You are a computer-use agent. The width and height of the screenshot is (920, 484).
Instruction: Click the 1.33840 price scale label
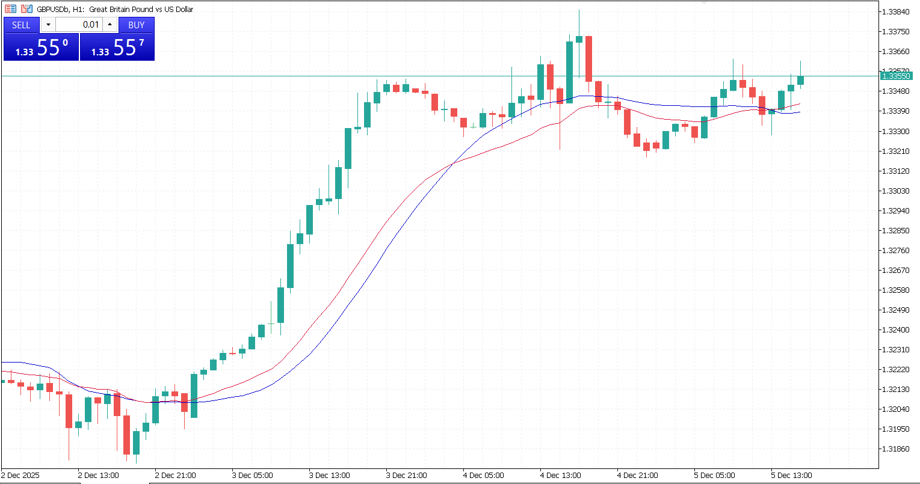(897, 12)
